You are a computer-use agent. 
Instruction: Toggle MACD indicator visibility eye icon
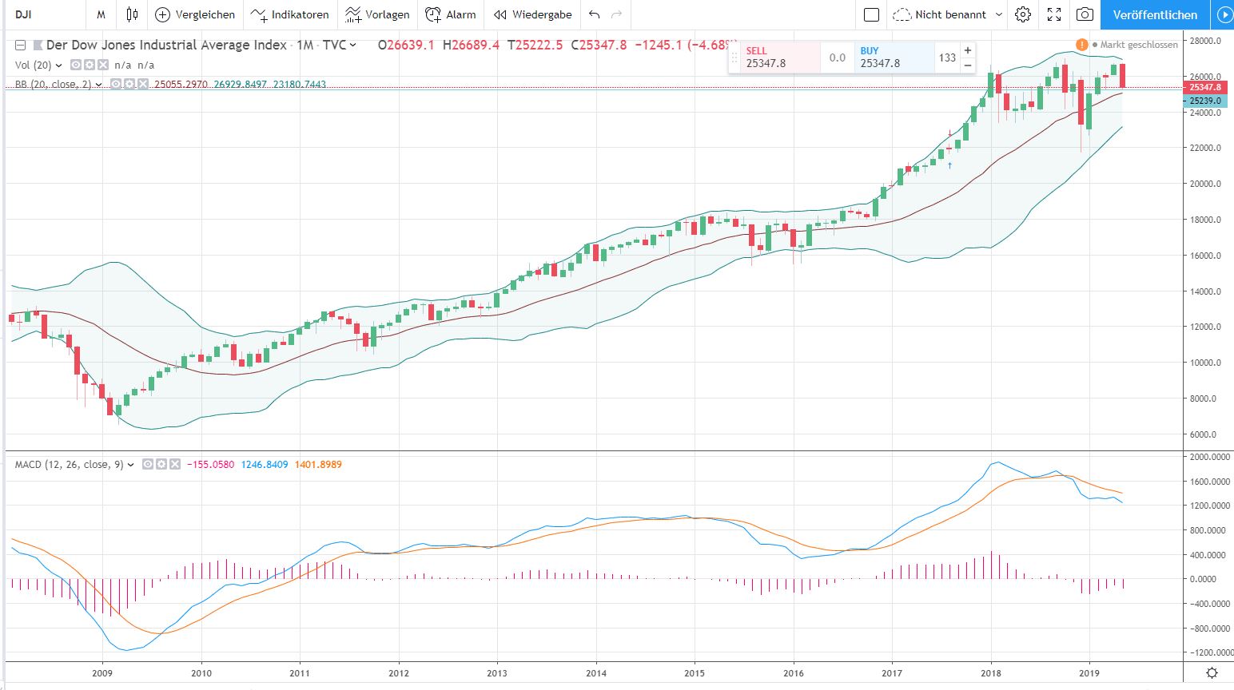coord(148,464)
